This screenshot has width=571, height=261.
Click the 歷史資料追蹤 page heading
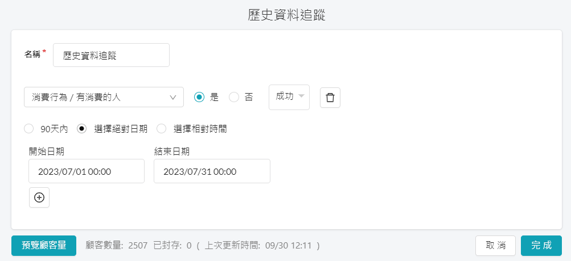(286, 15)
